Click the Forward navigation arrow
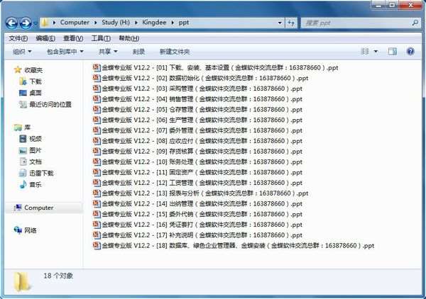The width and height of the screenshot is (426, 299). [x=26, y=23]
